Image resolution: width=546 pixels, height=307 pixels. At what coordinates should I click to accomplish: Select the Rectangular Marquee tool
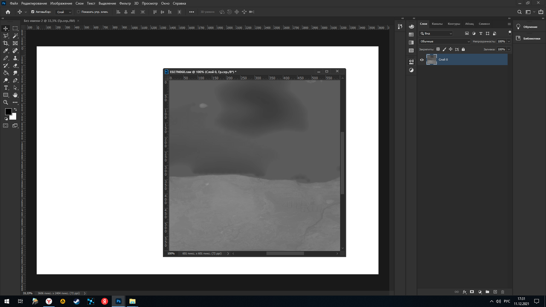pos(15,29)
